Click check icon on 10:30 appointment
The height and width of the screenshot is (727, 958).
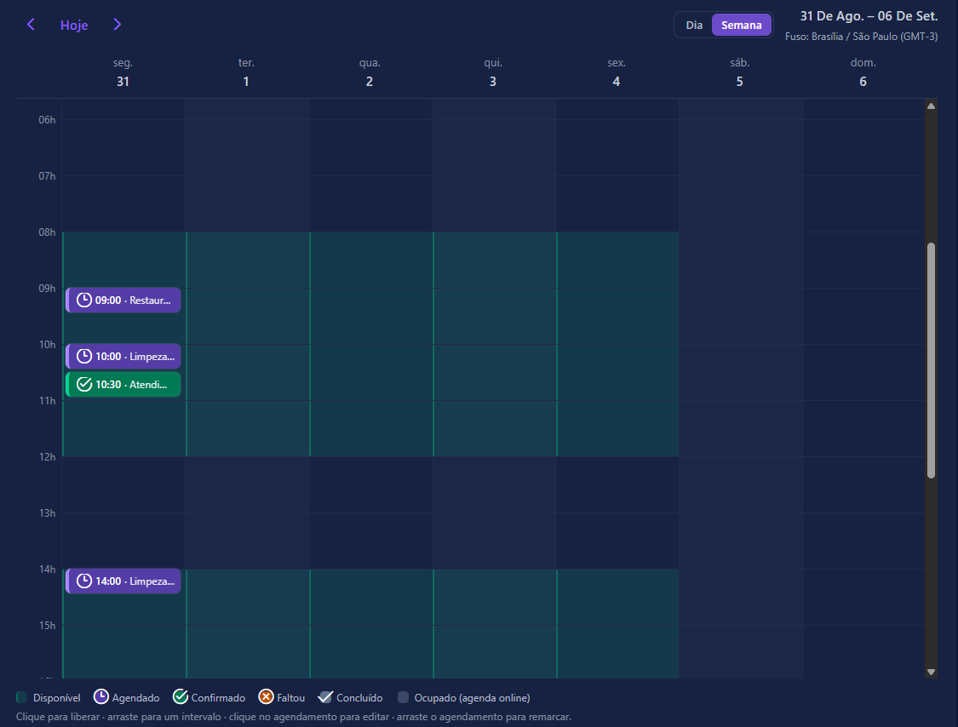click(84, 384)
